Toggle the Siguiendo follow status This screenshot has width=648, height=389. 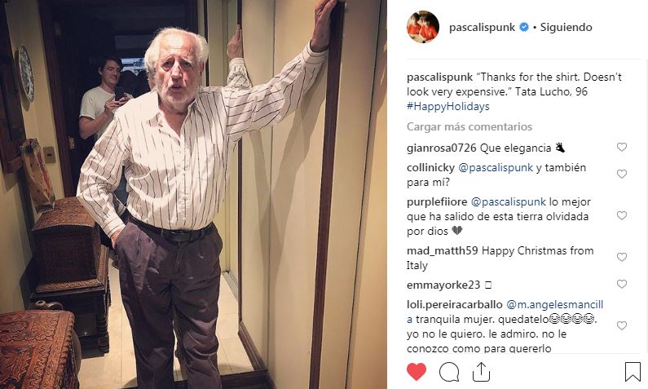(566, 27)
